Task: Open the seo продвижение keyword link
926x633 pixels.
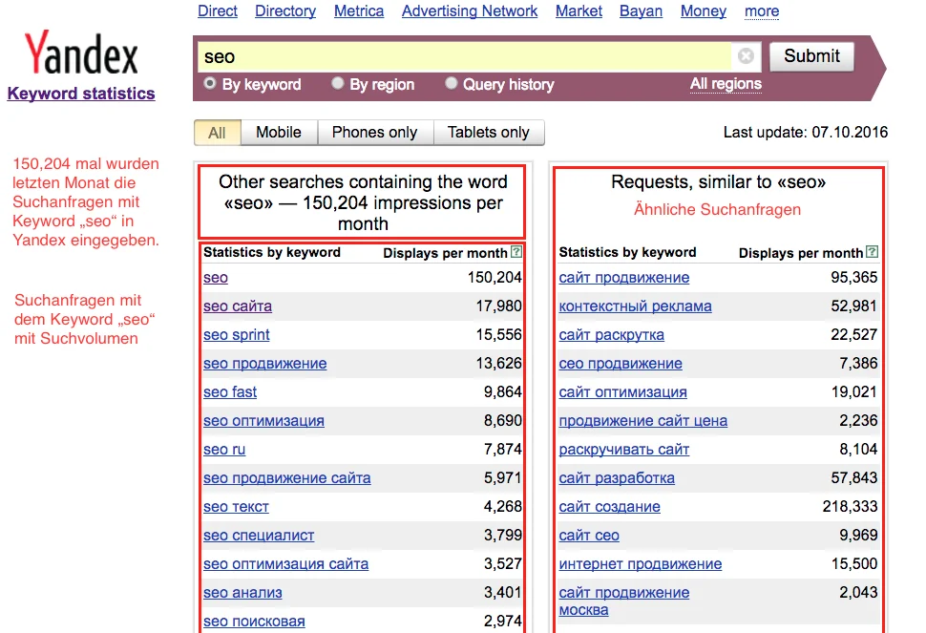Action: click(x=263, y=364)
